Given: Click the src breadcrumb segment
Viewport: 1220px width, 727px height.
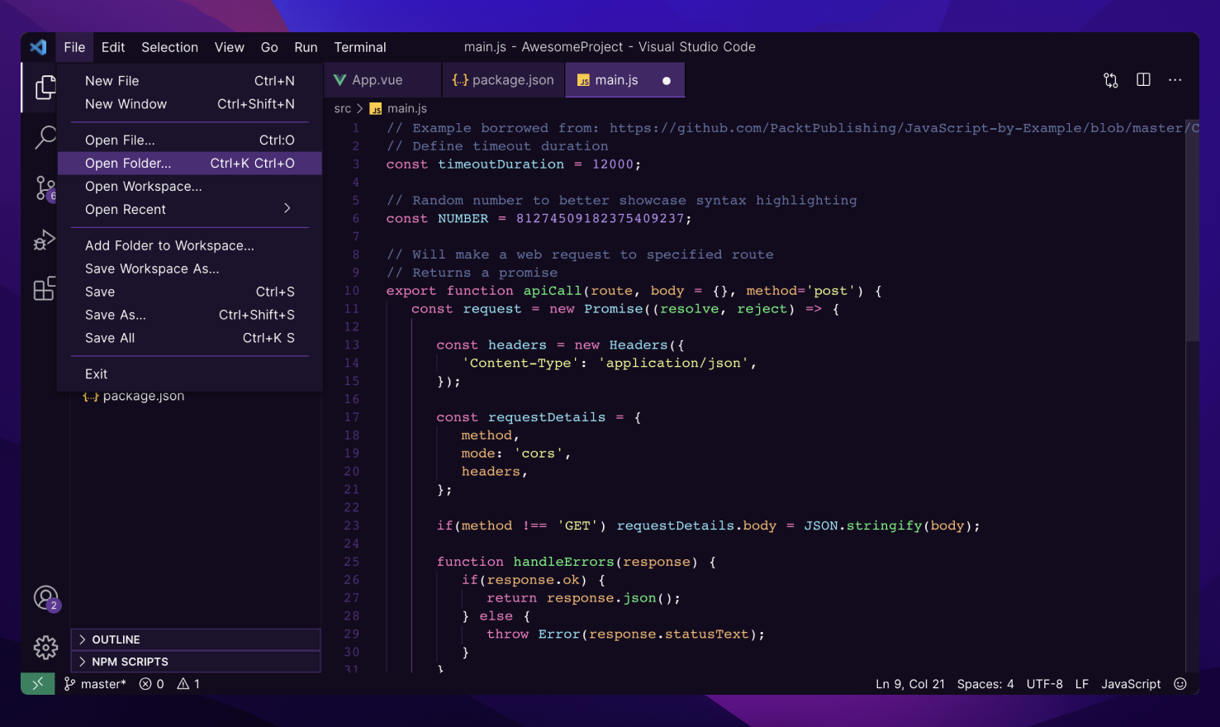Looking at the screenshot, I should tap(342, 108).
